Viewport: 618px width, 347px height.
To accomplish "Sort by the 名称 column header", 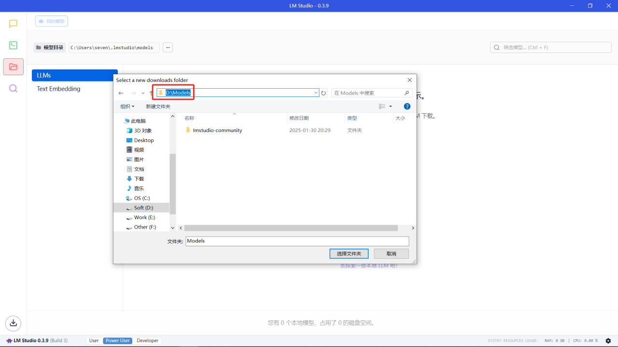I will coord(189,118).
